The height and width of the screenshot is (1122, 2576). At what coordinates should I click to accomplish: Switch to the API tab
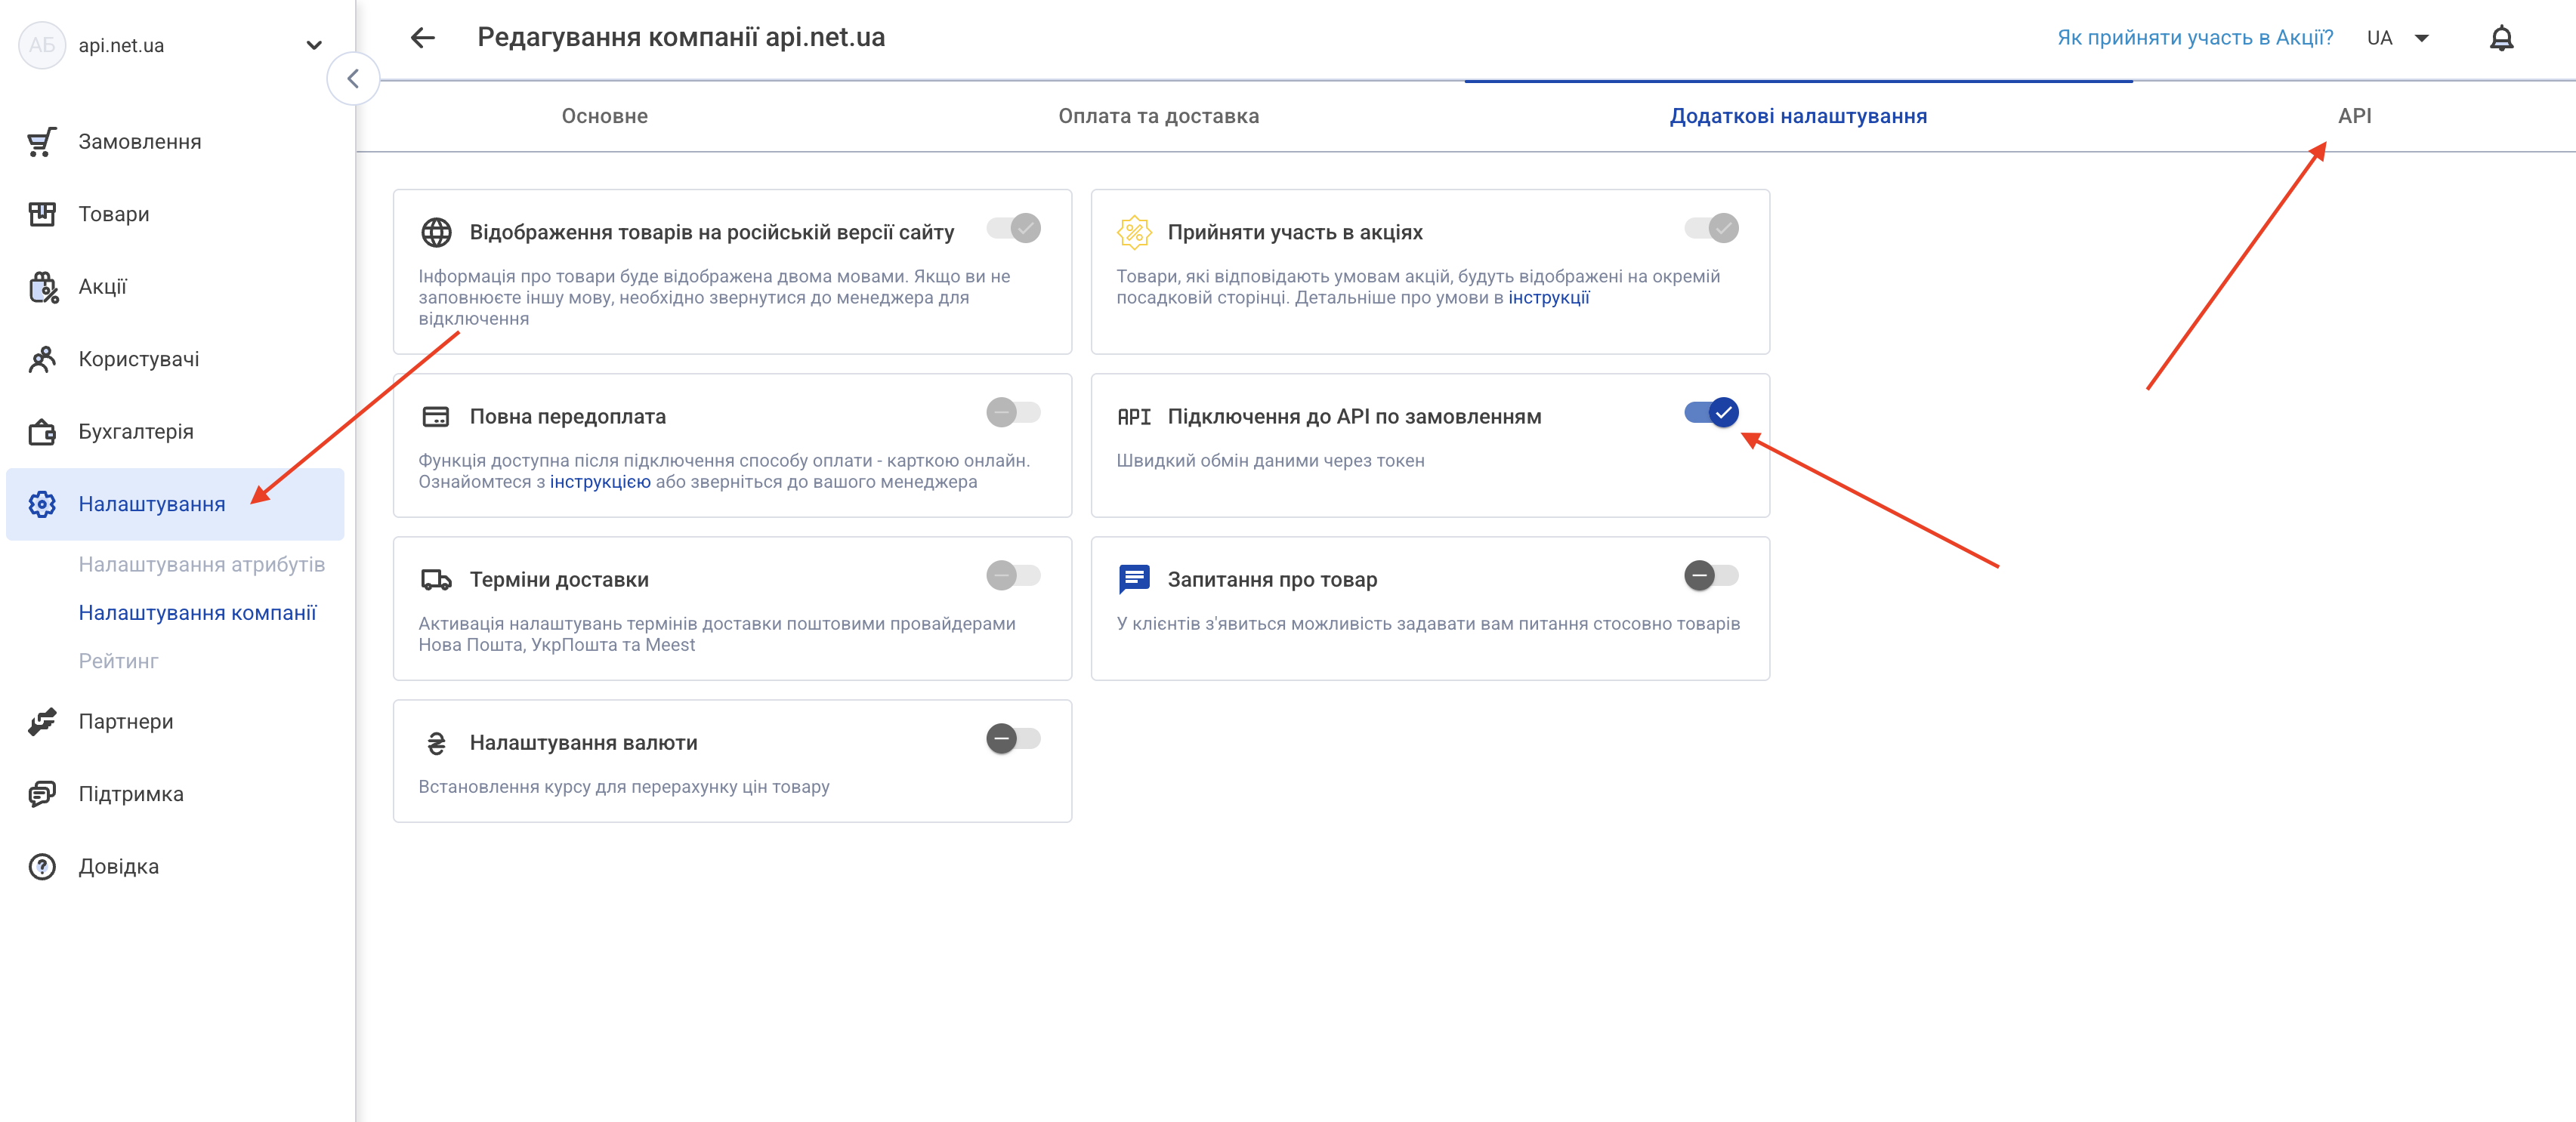(x=2353, y=116)
